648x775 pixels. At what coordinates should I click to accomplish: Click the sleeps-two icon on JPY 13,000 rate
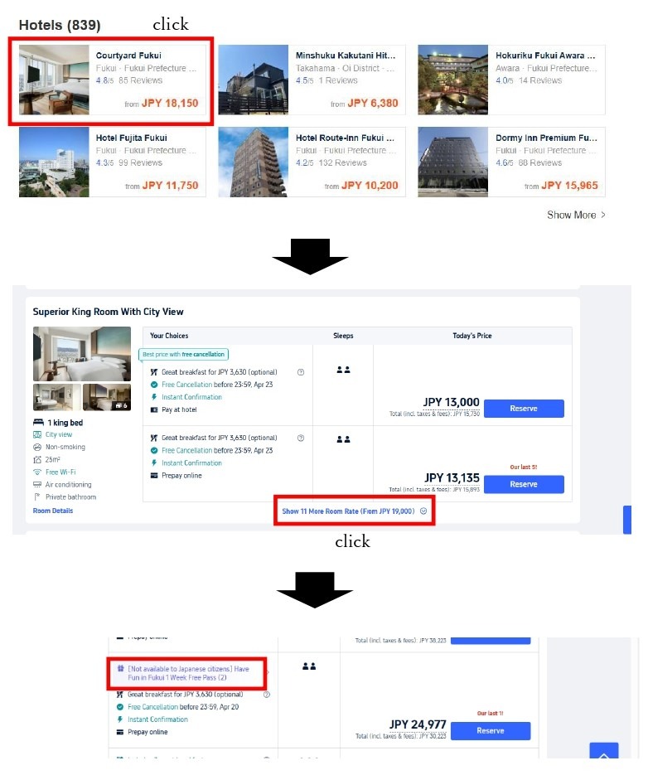tap(344, 370)
